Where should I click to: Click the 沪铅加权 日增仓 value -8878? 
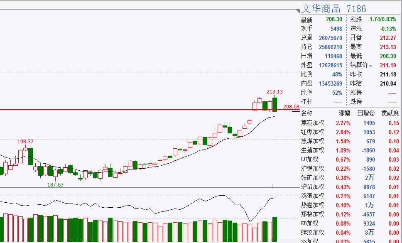point(368,187)
